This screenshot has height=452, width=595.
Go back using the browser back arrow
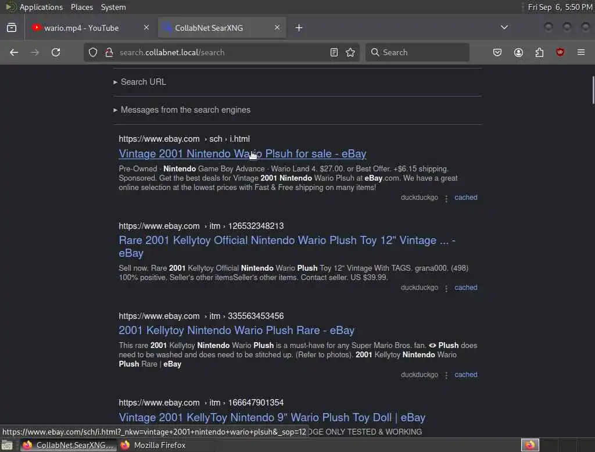[14, 52]
